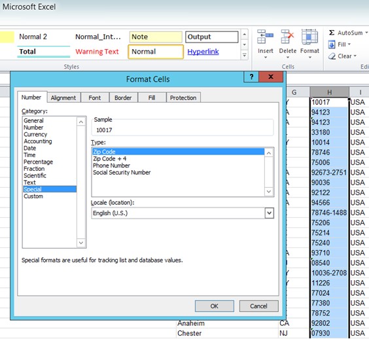Viewport: 369px width, 339px height.
Task: Select Currency category
Action: [x=50, y=134]
